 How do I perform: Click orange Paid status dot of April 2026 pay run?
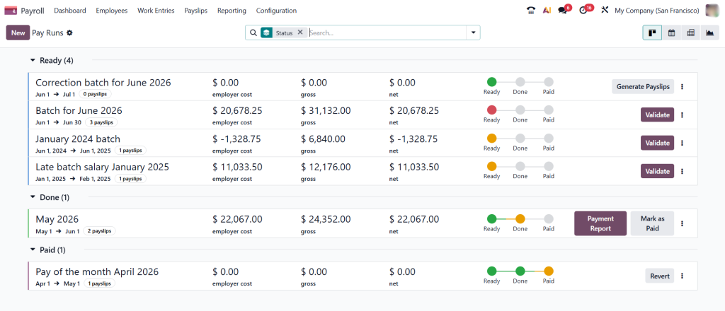click(x=549, y=271)
